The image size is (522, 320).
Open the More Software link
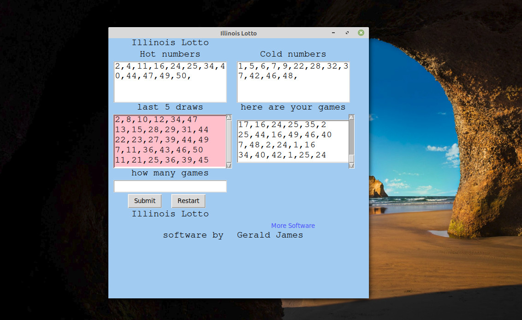point(293,226)
